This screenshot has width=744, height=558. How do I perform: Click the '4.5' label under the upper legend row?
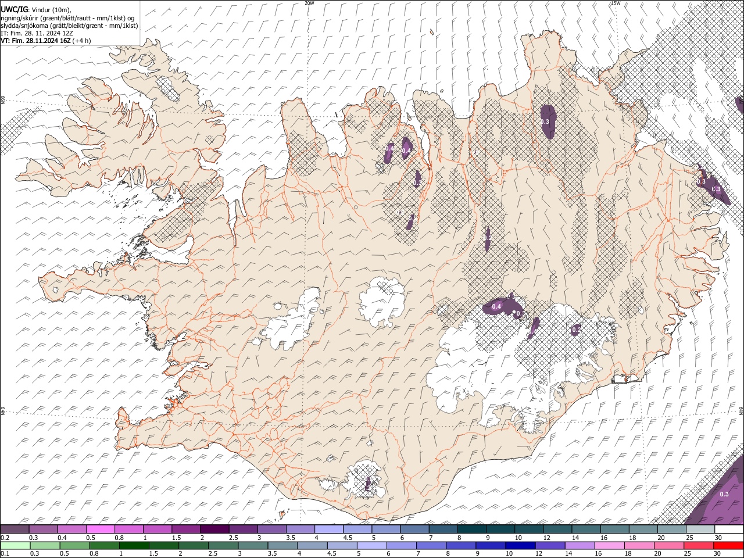click(348, 537)
